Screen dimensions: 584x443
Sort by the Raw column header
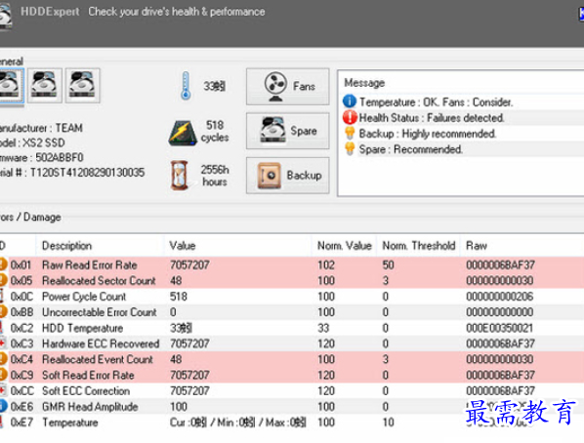[477, 246]
